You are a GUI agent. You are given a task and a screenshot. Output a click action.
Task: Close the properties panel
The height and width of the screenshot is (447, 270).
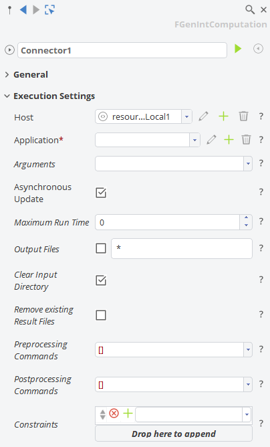264,9
